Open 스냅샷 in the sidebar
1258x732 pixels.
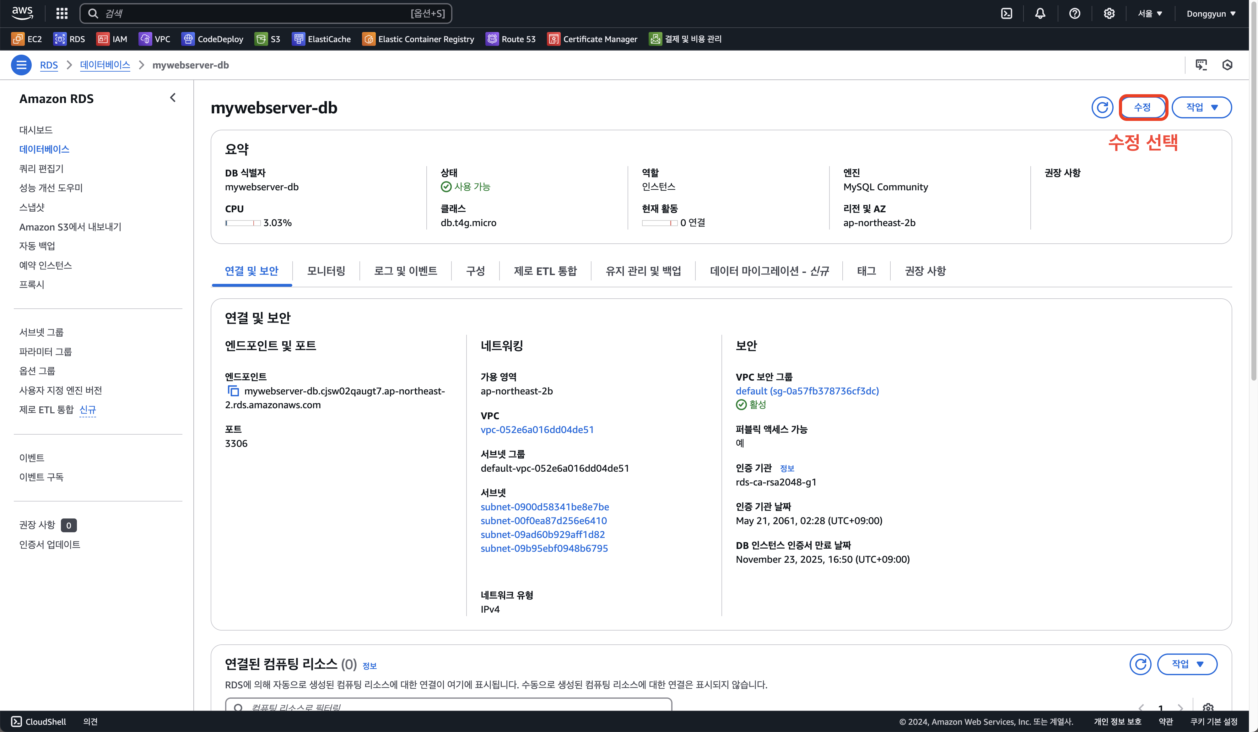click(32, 207)
